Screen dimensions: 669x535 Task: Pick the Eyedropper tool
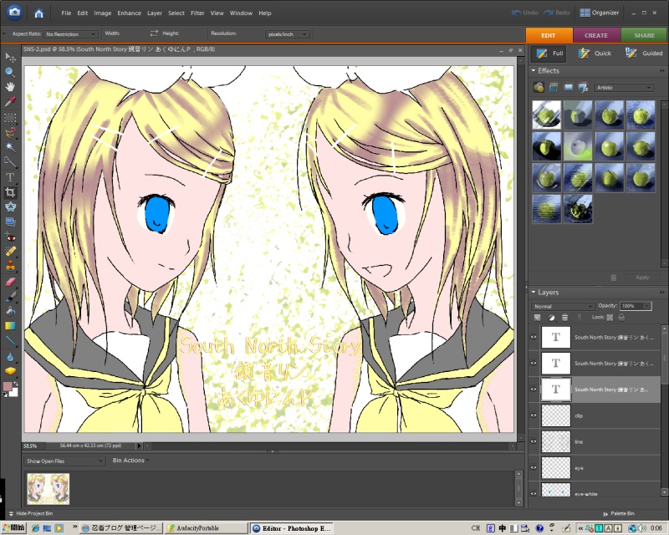(x=11, y=102)
